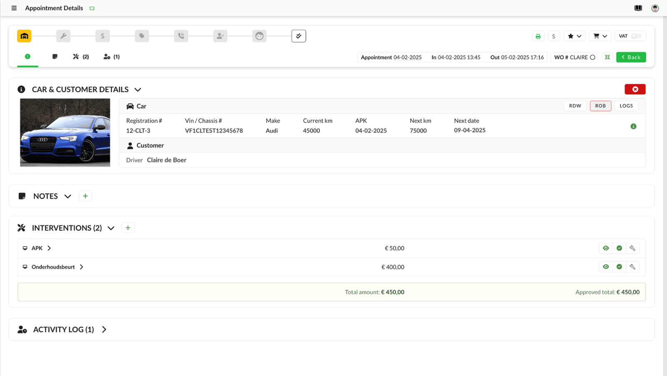Select the phone call step icon

pyautogui.click(x=181, y=36)
